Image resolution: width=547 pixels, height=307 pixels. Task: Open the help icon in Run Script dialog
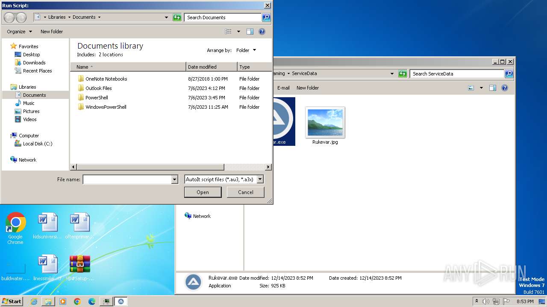coord(262,32)
